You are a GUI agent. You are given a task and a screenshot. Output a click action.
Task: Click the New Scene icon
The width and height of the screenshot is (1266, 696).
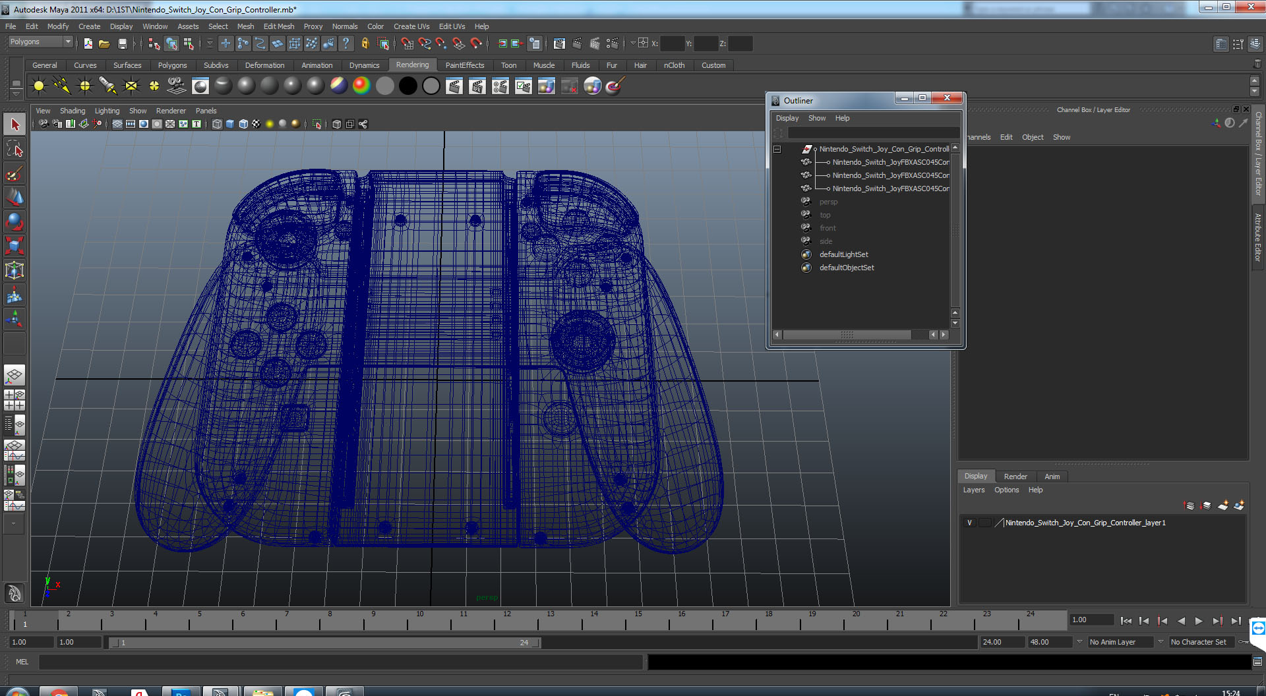point(88,43)
